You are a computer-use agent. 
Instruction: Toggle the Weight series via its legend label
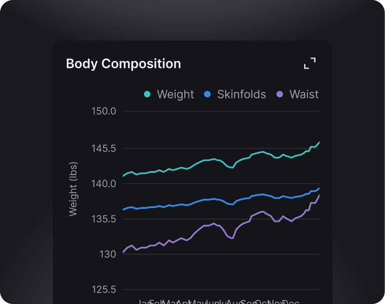175,95
